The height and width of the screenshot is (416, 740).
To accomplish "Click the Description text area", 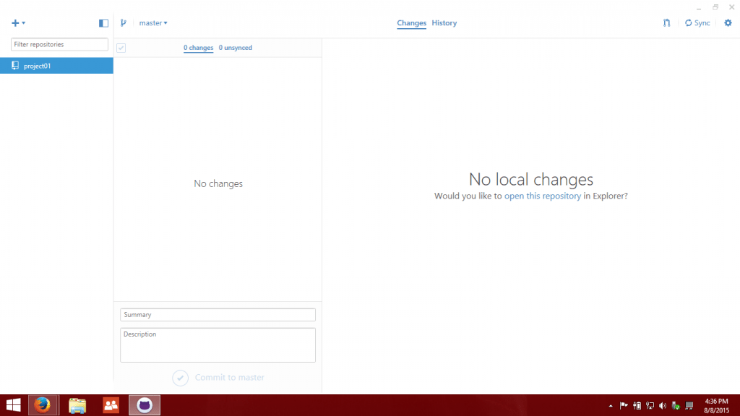I will click(218, 344).
